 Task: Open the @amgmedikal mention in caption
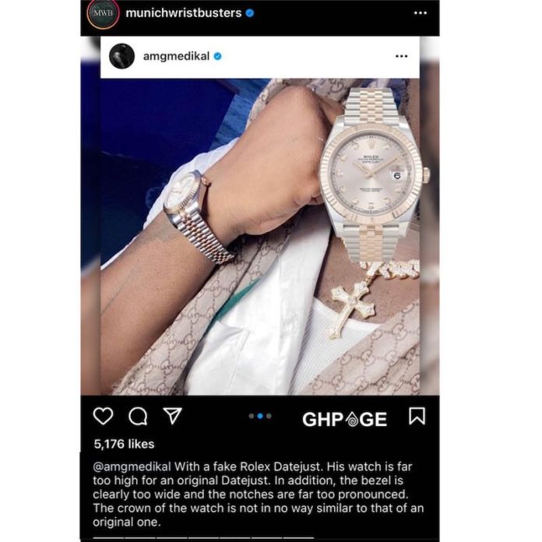point(132,467)
